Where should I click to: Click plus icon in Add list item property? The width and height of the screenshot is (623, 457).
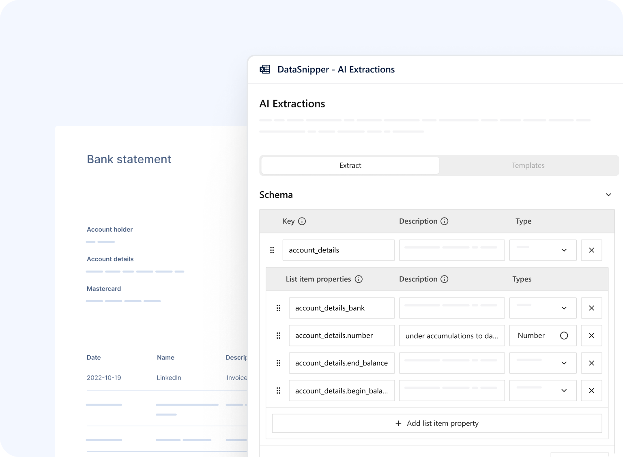[398, 423]
